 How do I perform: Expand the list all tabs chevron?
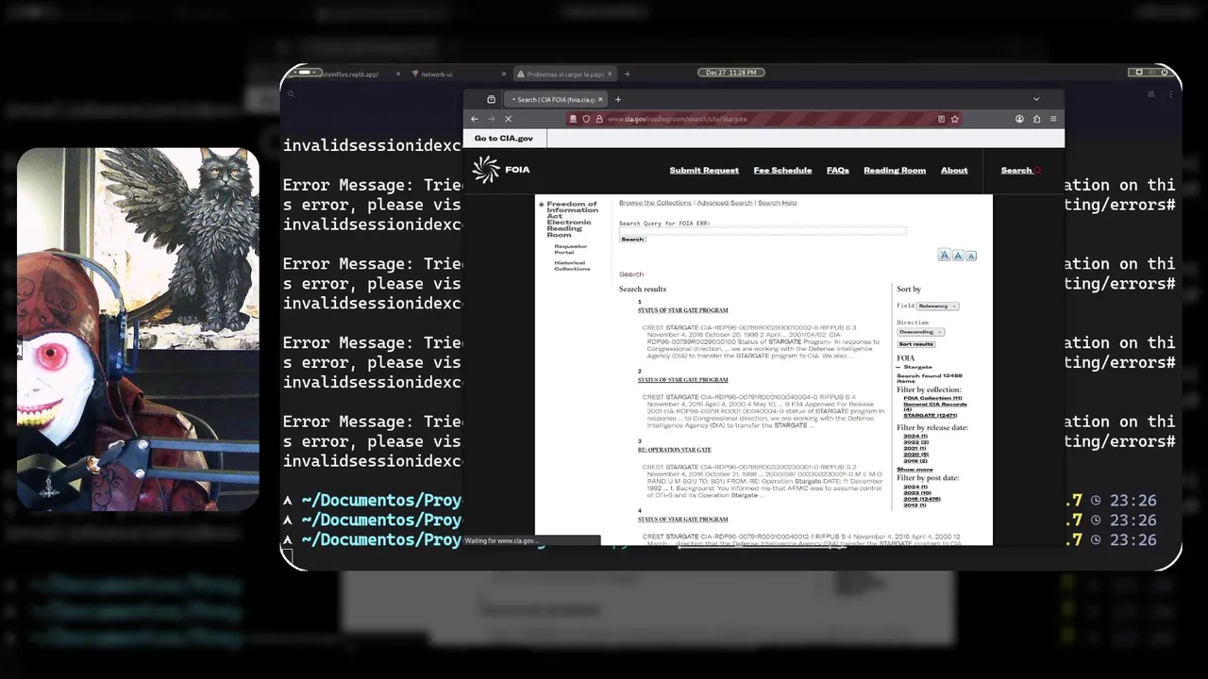point(1036,99)
